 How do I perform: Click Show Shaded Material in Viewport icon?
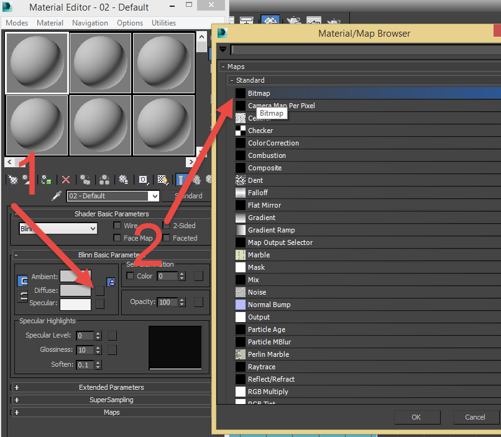[163, 180]
